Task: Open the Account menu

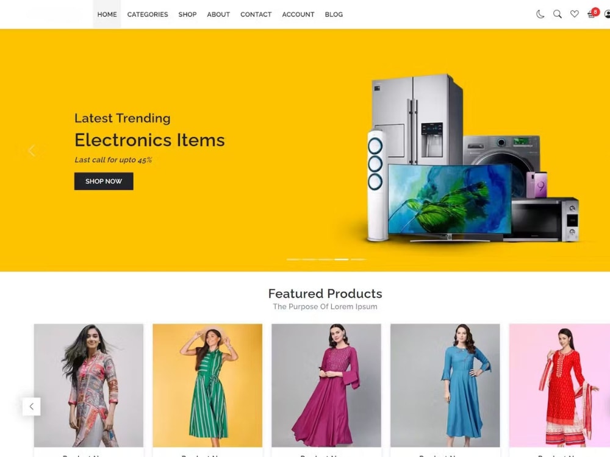Action: pyautogui.click(x=298, y=15)
